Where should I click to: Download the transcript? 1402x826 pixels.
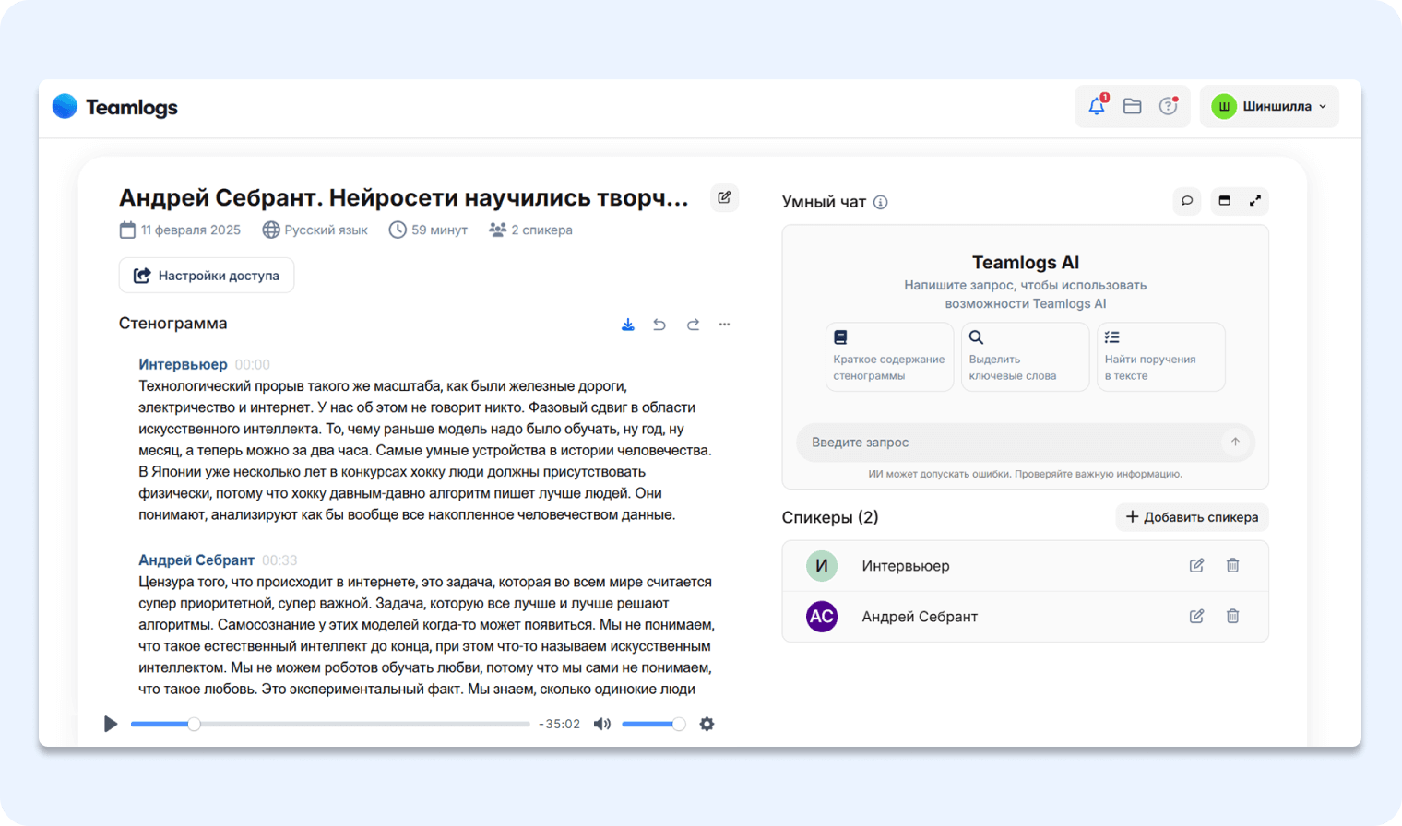(x=627, y=324)
